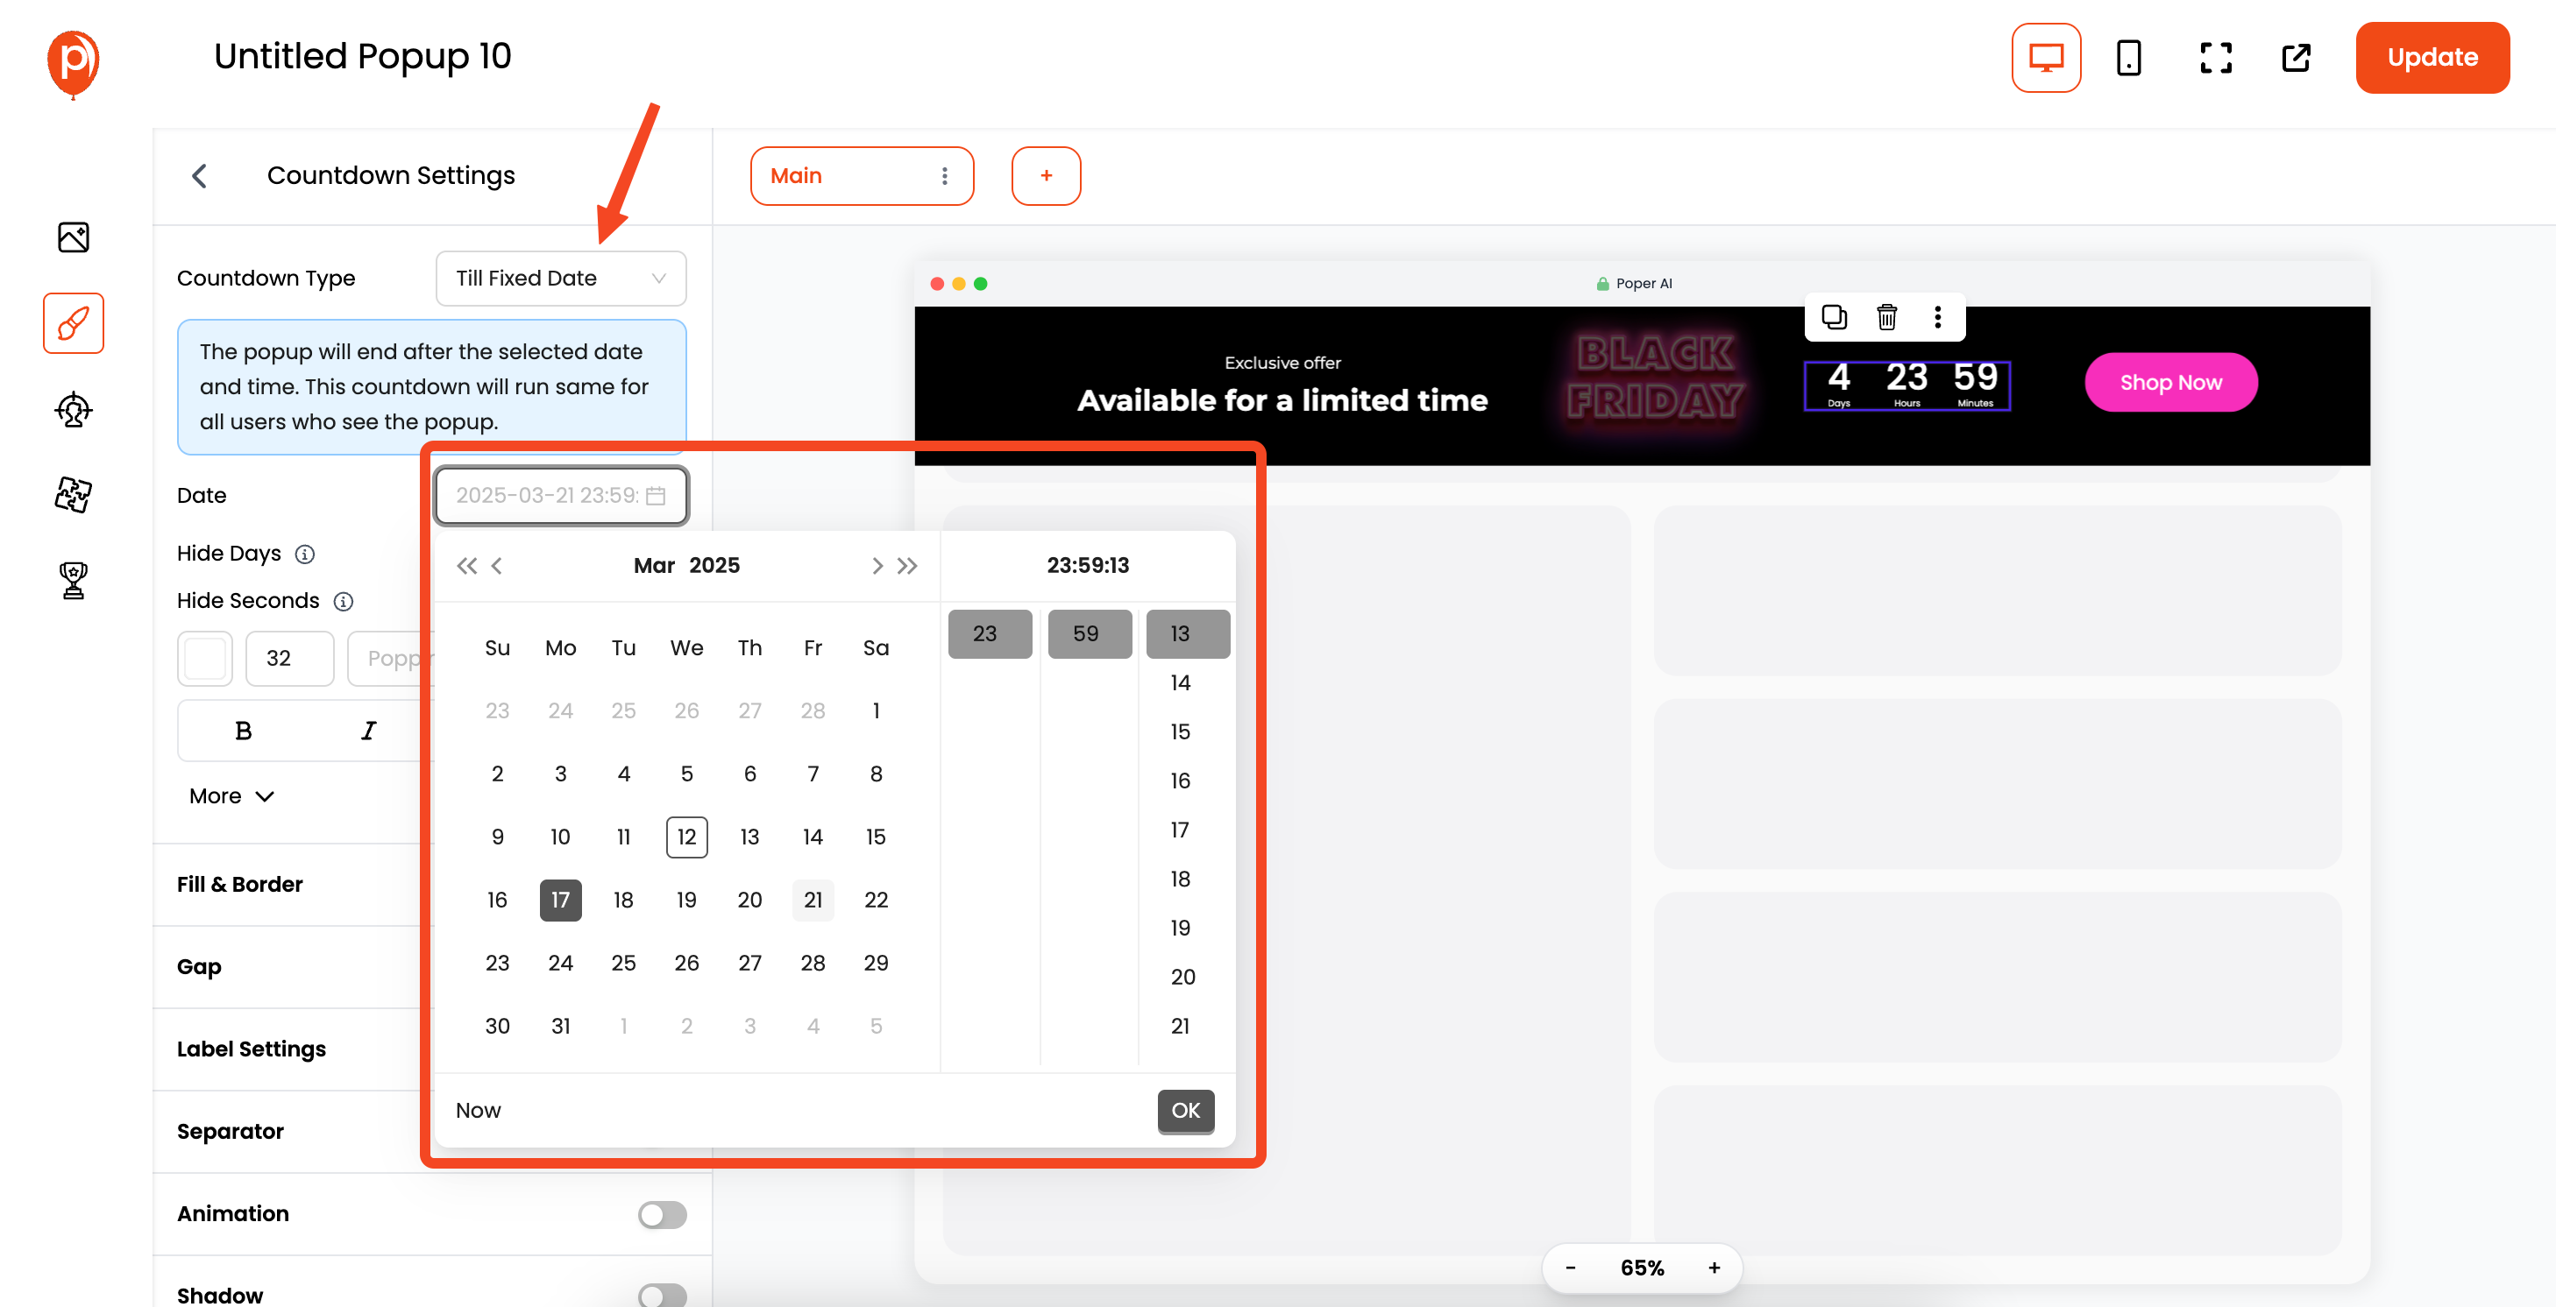Select minute 59 in time picker
Image resolution: width=2556 pixels, height=1307 pixels.
tap(1090, 634)
